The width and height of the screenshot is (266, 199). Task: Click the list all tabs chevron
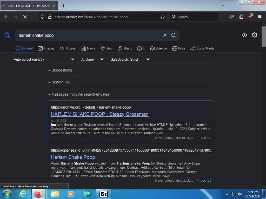223,6
